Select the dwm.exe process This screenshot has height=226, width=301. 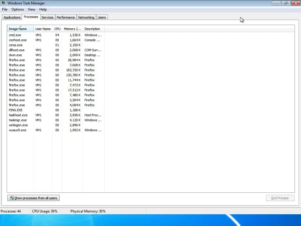(56, 55)
